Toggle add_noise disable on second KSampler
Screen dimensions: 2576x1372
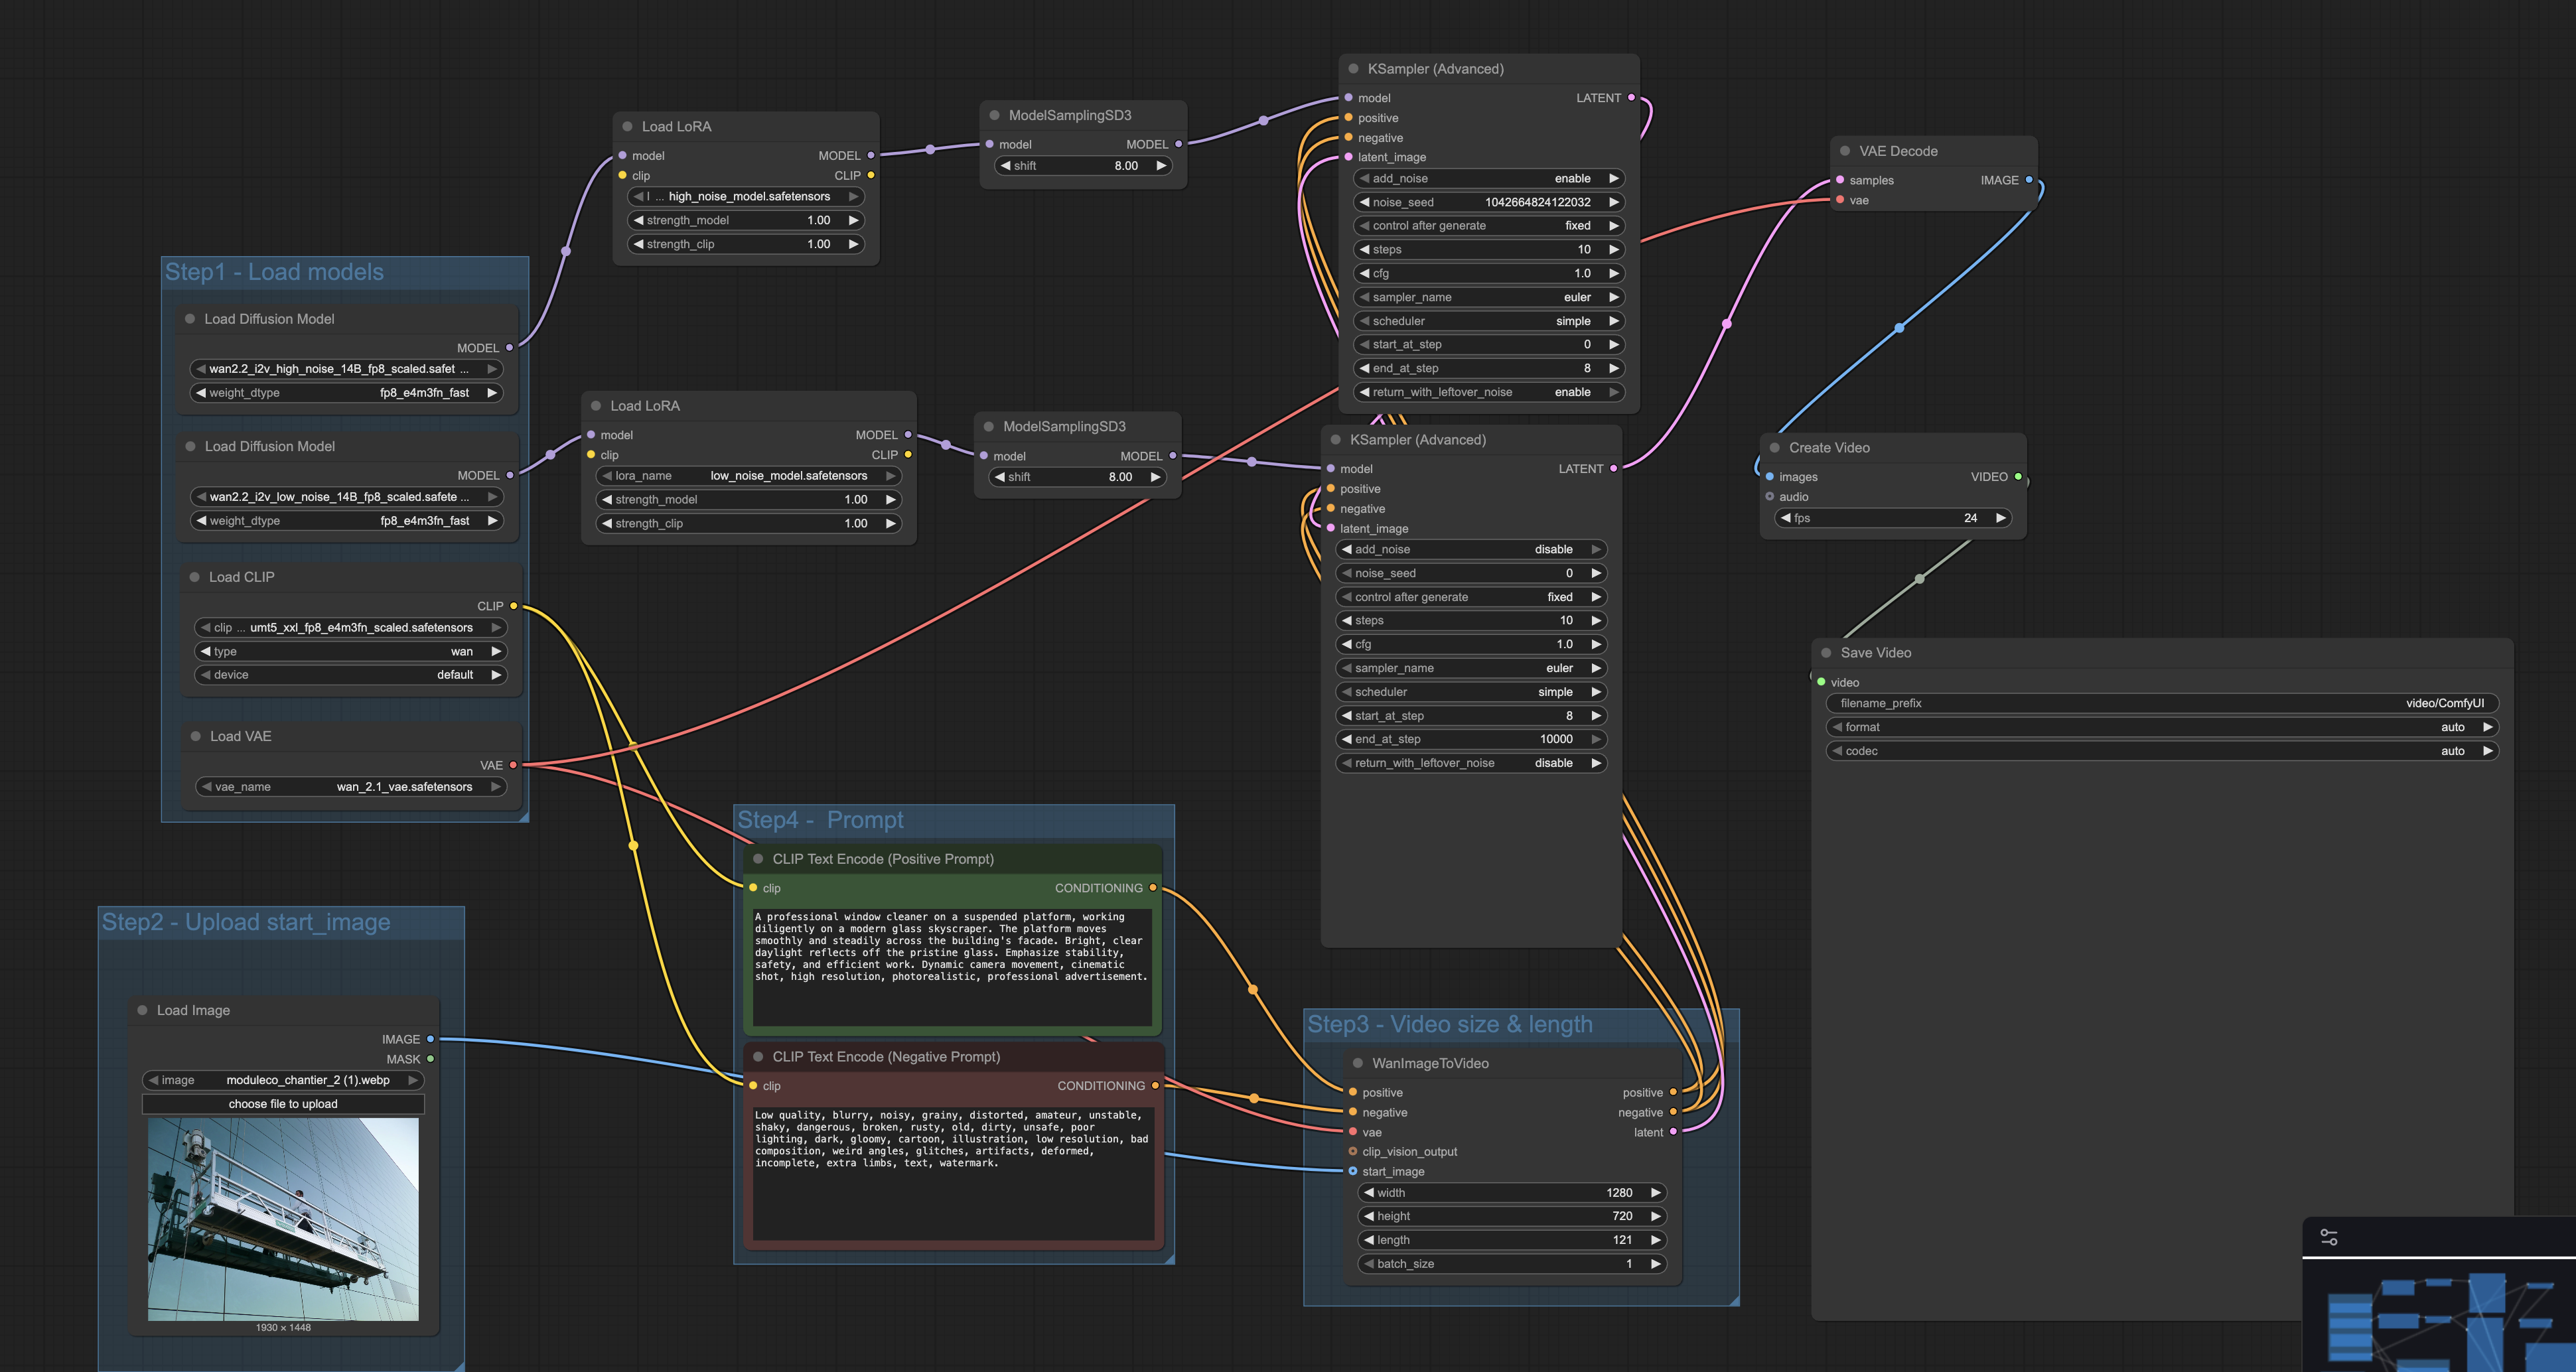1471,549
